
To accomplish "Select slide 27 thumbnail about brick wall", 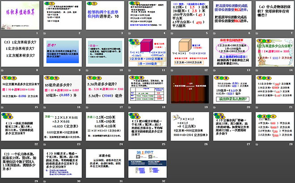I will (232, 126).
